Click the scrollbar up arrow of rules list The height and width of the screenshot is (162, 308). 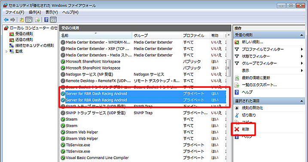coord(229,35)
